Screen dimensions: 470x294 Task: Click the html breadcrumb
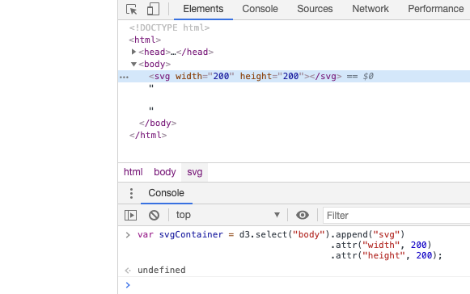pyautogui.click(x=133, y=172)
